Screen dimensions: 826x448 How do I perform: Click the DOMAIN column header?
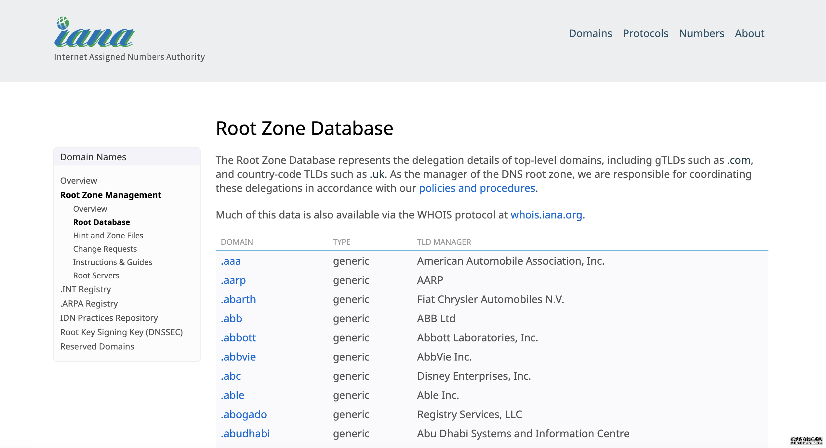coord(237,242)
